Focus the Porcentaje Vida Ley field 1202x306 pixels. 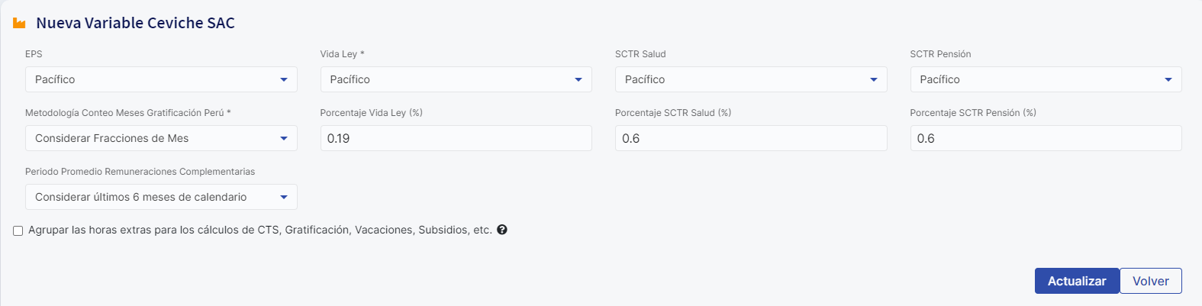(456, 138)
